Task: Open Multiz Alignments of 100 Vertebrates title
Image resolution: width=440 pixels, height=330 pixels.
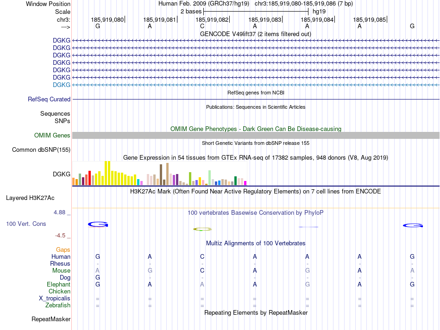Action: pos(256,243)
